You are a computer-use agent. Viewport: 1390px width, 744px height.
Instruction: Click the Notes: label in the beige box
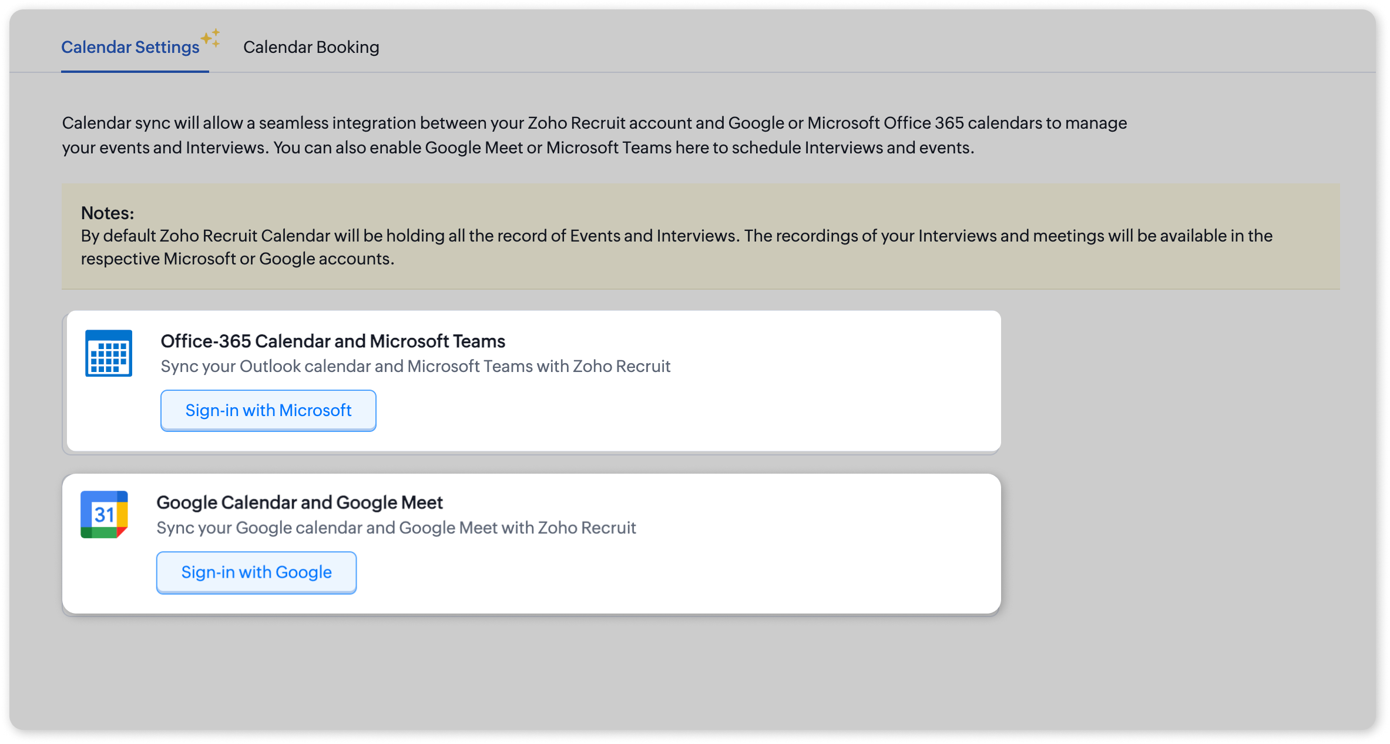pyautogui.click(x=108, y=213)
